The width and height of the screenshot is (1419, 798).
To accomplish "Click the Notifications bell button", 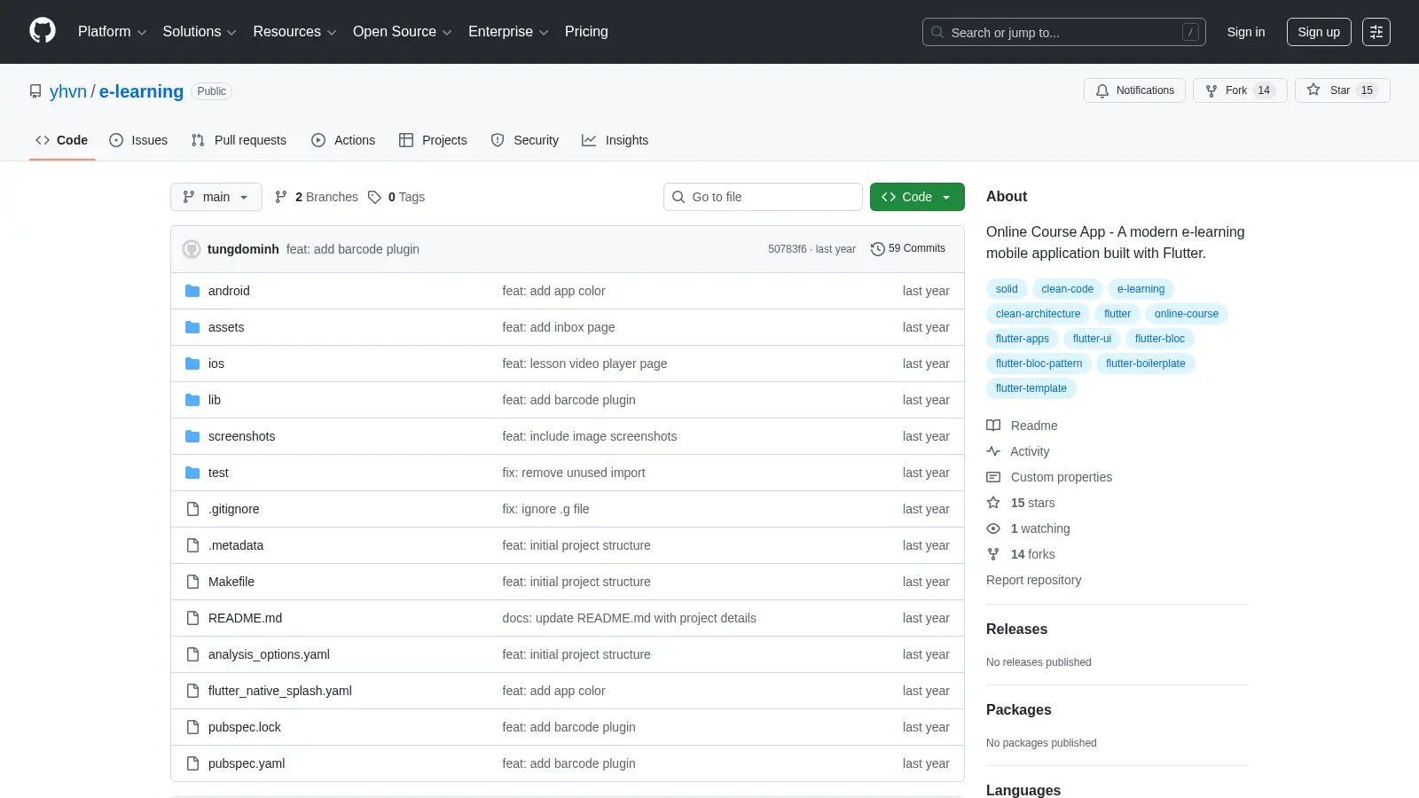I will pyautogui.click(x=1134, y=90).
